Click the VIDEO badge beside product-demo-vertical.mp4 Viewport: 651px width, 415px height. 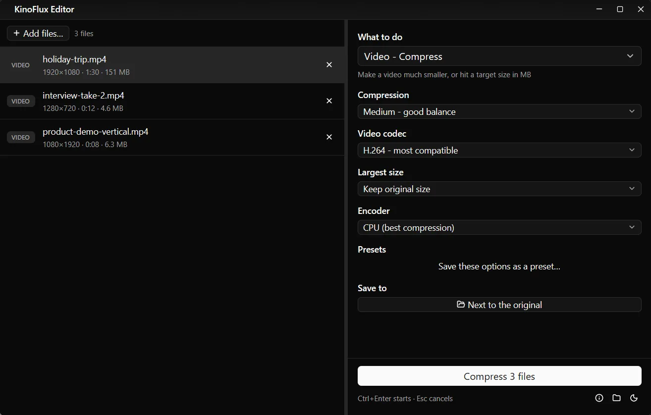pyautogui.click(x=21, y=137)
